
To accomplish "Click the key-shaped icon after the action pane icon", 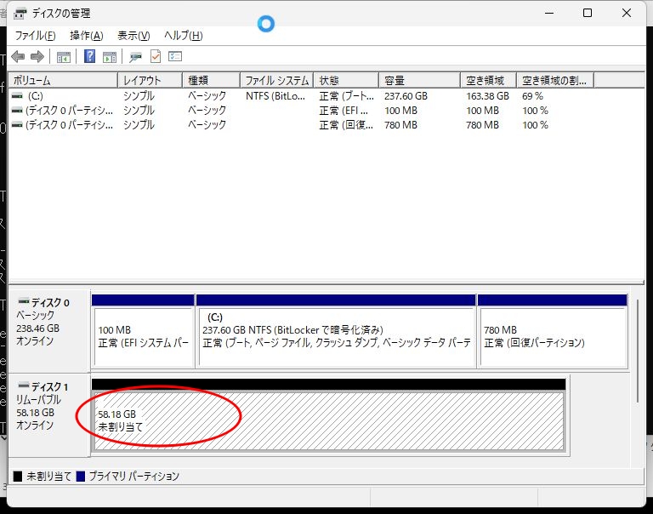I will tap(135, 57).
